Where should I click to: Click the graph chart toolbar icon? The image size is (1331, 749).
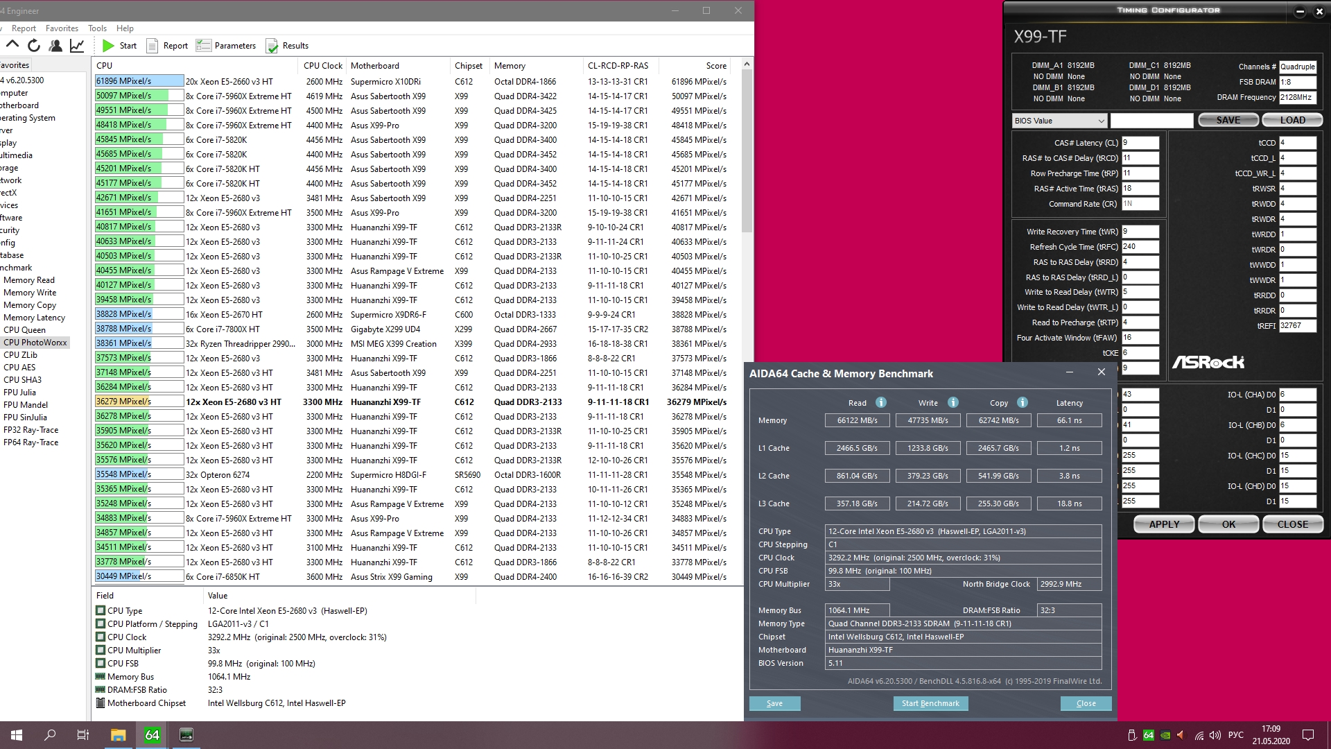click(77, 45)
